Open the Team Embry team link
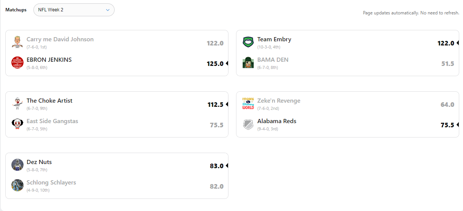Viewport: 463px width, 211px height. [274, 39]
